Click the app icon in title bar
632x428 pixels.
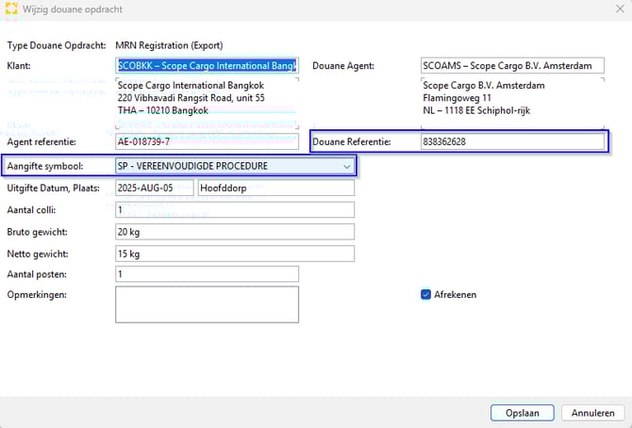click(13, 9)
